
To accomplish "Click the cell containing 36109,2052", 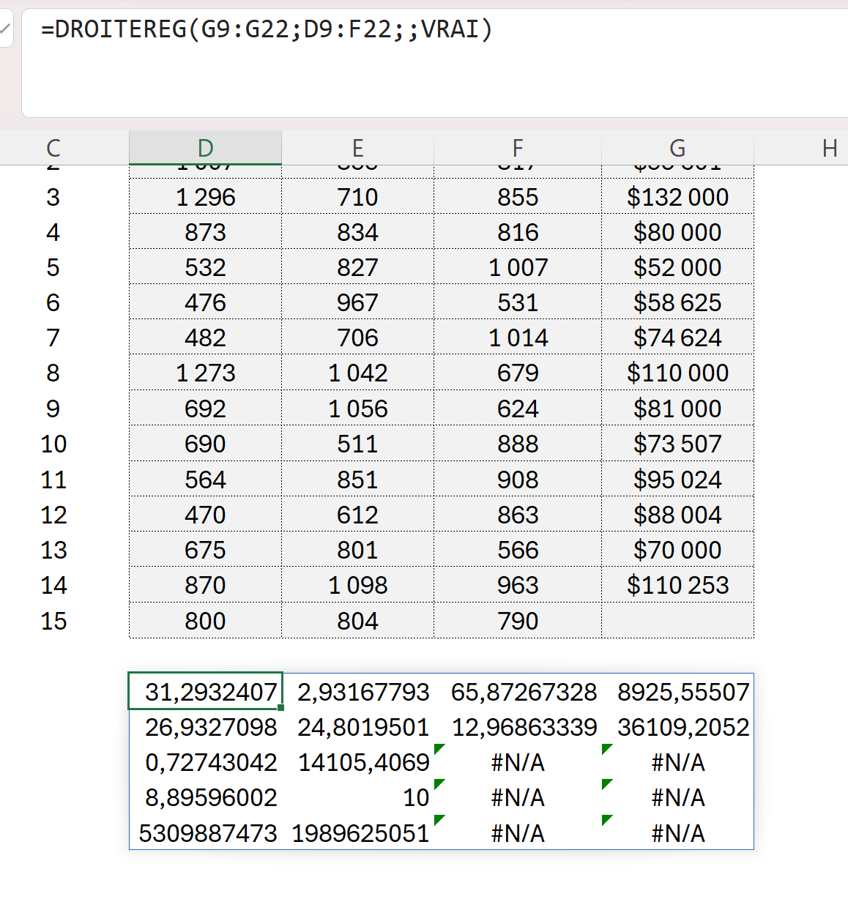I will [683, 727].
